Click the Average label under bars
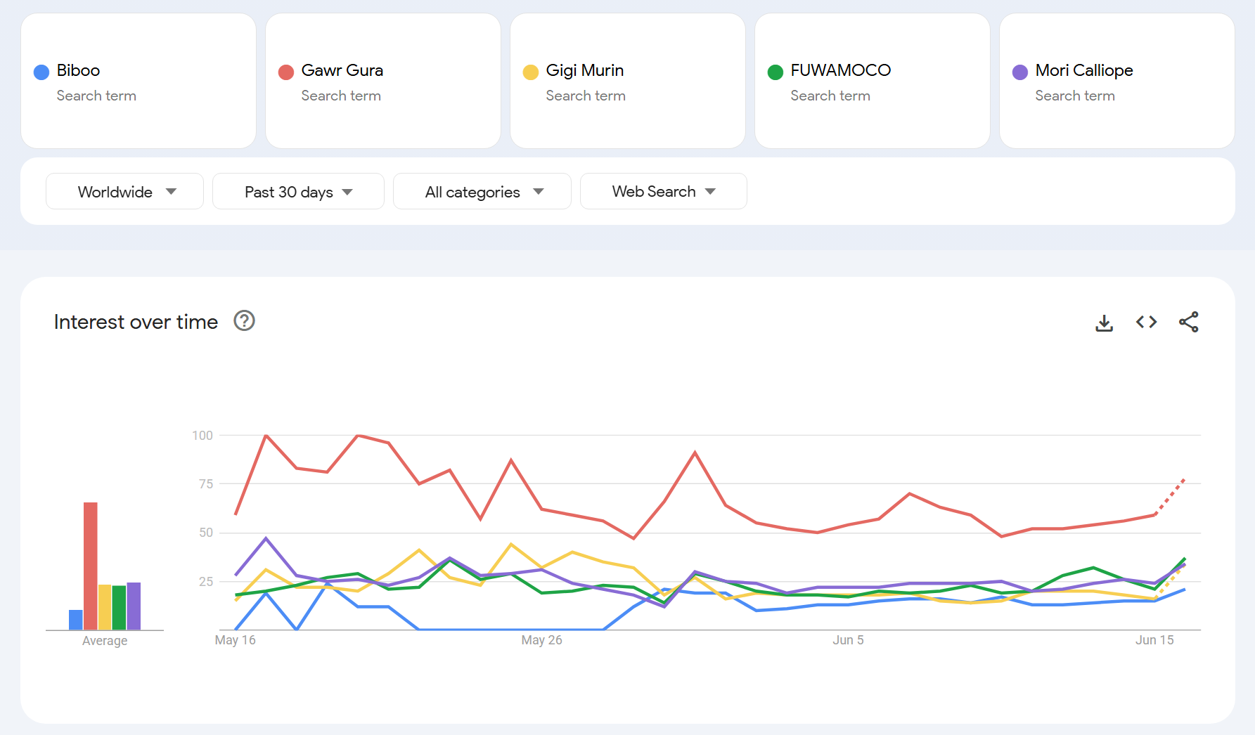 coord(105,641)
